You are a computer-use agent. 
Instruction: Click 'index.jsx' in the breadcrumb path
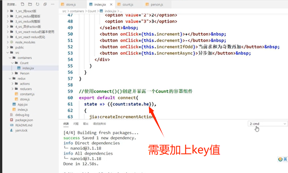[x=110, y=11]
